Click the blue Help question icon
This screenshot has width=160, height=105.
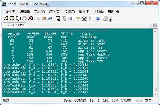click(98, 19)
